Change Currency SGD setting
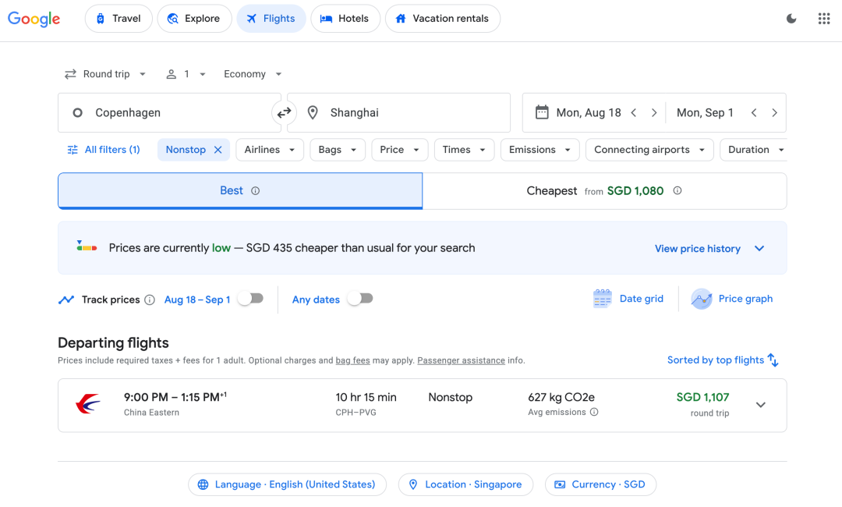This screenshot has width=842, height=507. [x=600, y=484]
